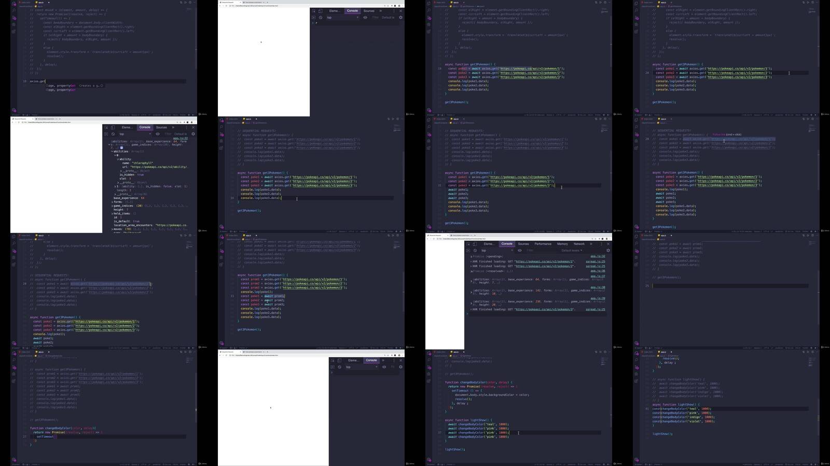Click selected 'await prom1' text in editor
830x466 pixels.
point(274,296)
